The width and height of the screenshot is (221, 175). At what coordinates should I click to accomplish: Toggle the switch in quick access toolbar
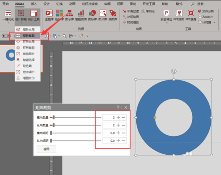[x=6, y=36]
